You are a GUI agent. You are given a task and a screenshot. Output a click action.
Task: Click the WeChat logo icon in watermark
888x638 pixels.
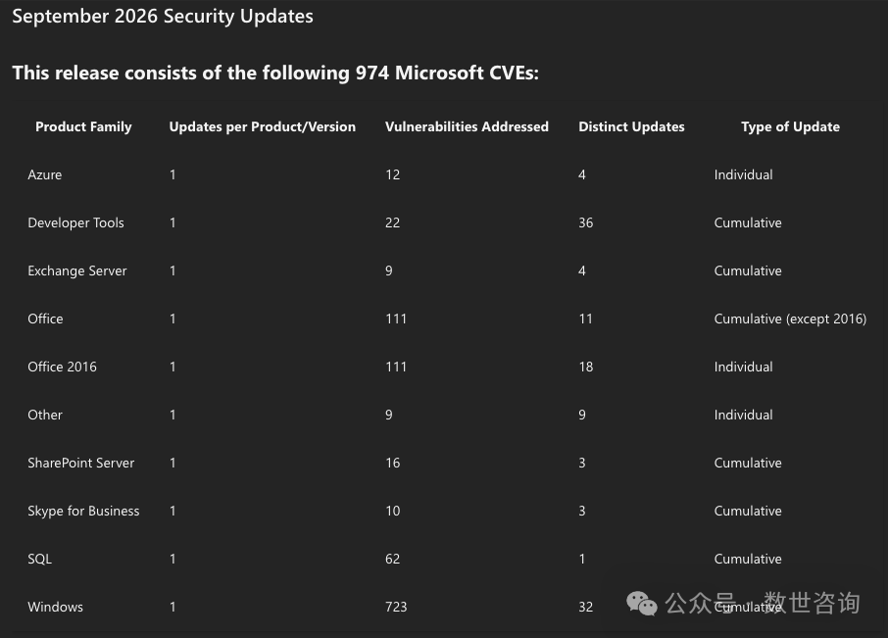point(642,604)
